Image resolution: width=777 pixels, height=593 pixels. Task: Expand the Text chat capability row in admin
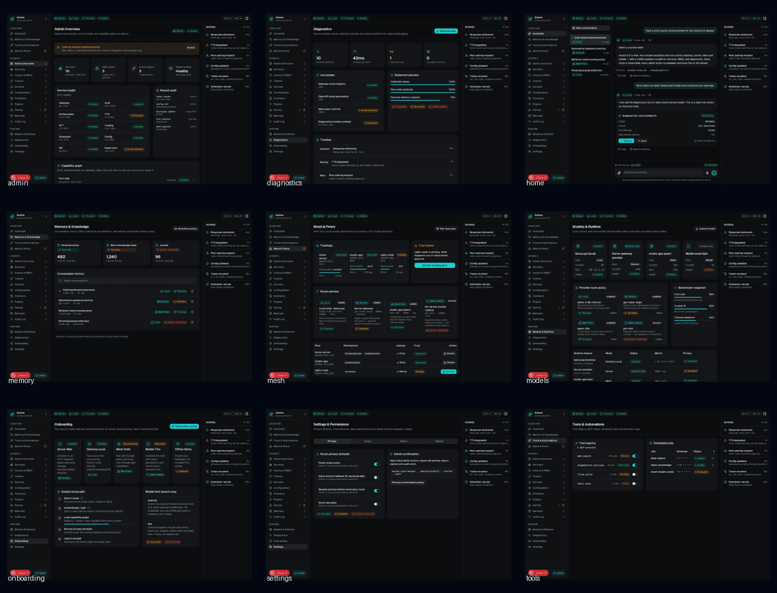pyautogui.click(x=126, y=180)
